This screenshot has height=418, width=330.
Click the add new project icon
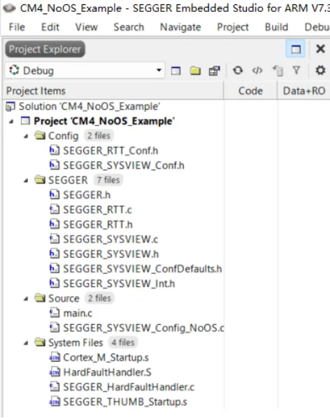click(175, 71)
